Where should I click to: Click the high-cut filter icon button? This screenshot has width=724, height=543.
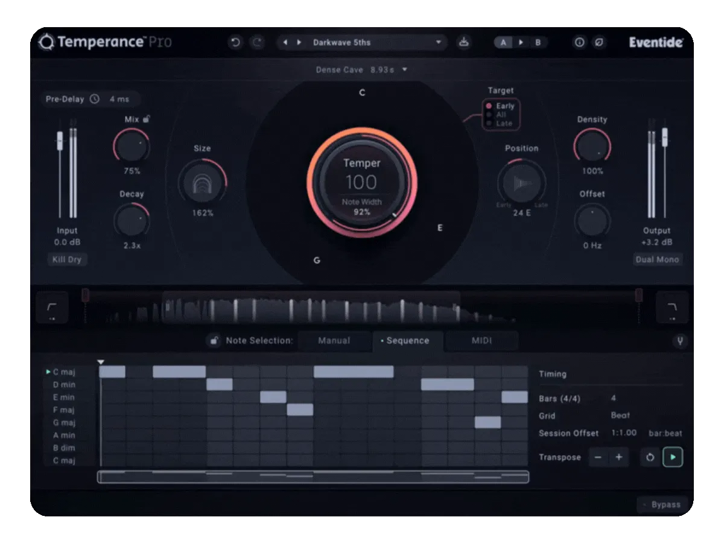click(x=672, y=308)
